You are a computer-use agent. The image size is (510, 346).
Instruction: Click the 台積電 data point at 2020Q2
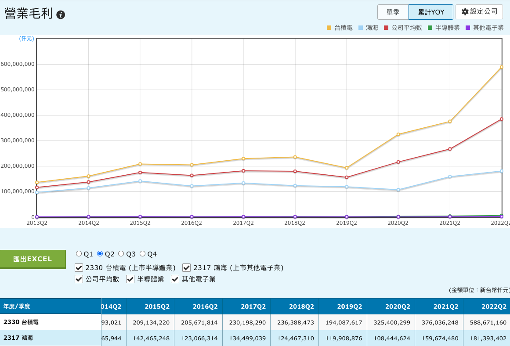pos(398,134)
